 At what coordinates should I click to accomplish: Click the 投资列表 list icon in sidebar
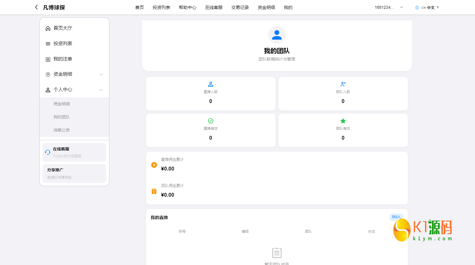(48, 43)
